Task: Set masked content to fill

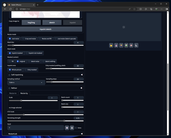Action: click(11, 61)
